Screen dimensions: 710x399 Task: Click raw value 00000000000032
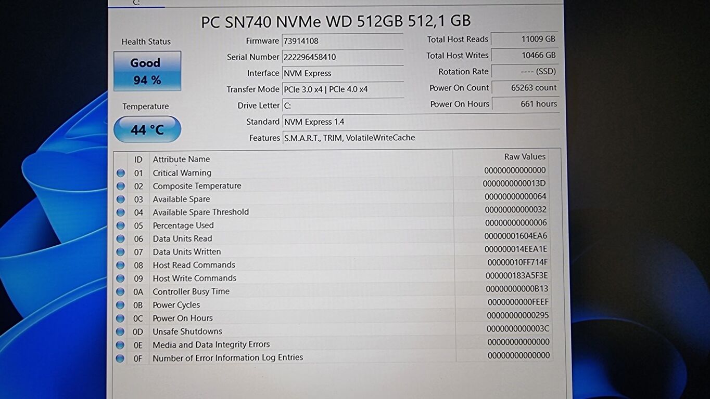pyautogui.click(x=515, y=209)
